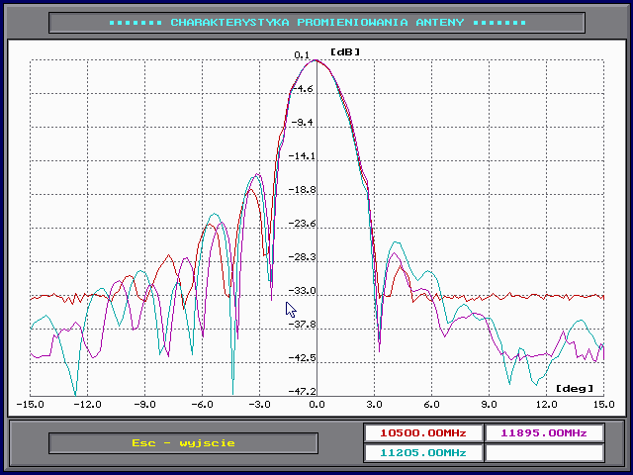Click the 6.0 degree x-axis tick label
This screenshot has width=633, height=475.
tap(431, 405)
